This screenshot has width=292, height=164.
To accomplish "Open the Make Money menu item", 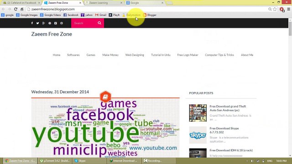I will tap(110, 55).
